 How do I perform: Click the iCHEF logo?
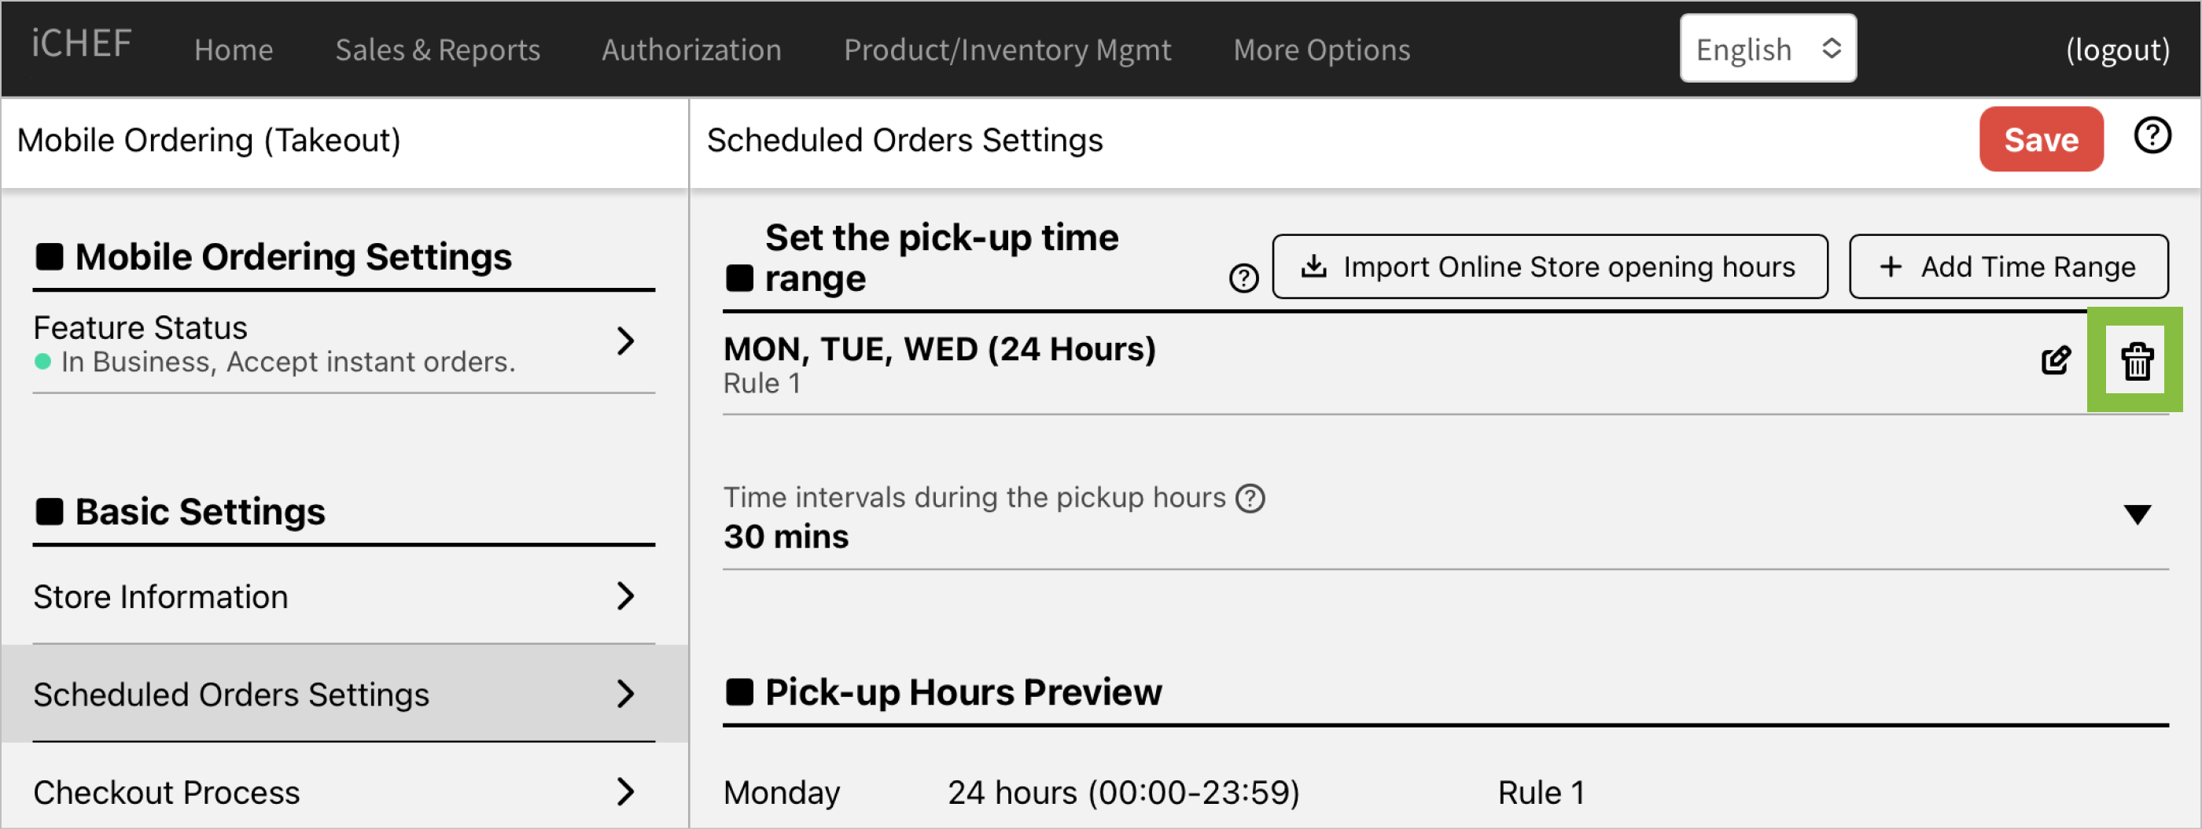tap(81, 45)
